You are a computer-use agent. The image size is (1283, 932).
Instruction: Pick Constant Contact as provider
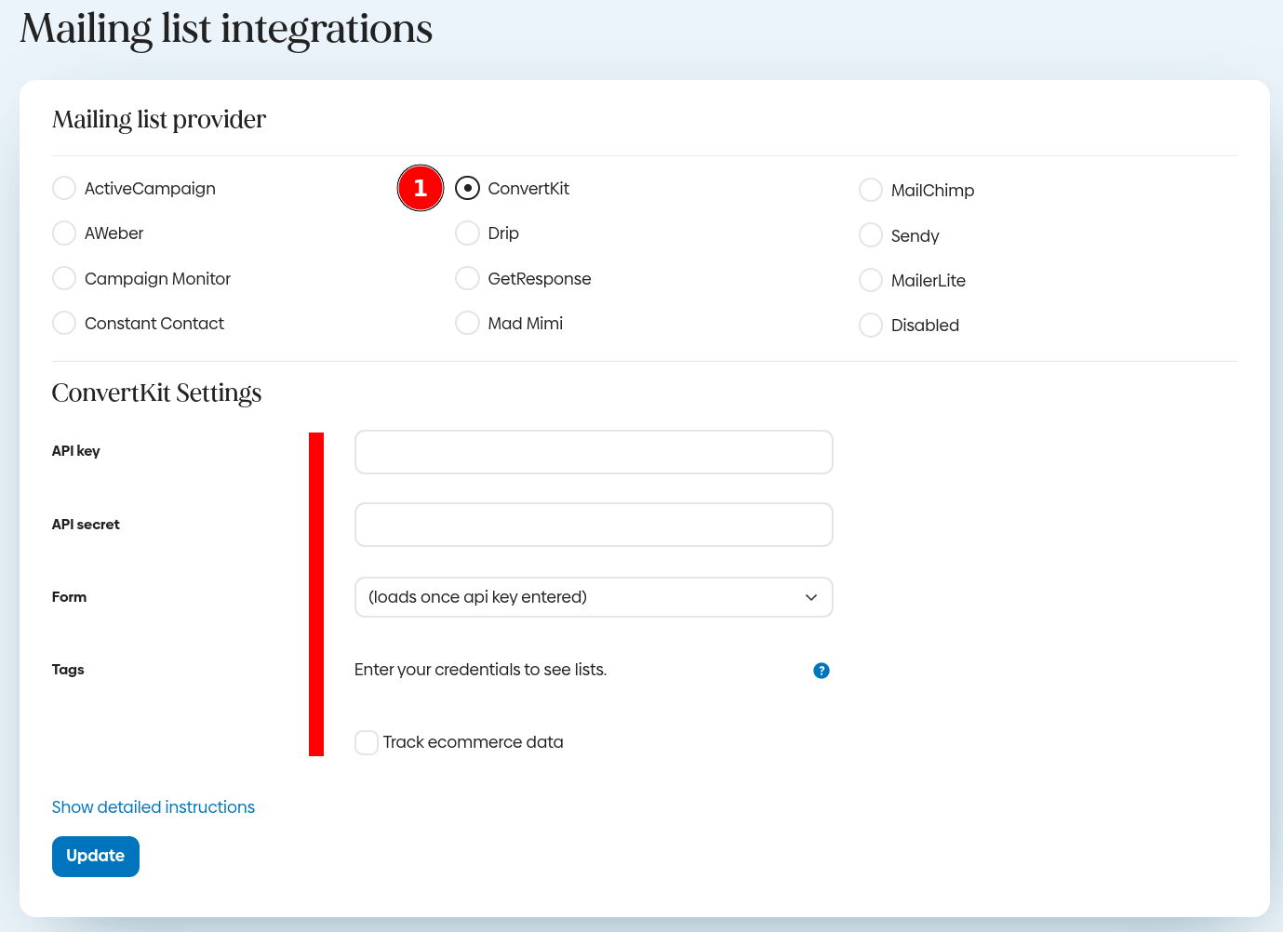(64, 323)
